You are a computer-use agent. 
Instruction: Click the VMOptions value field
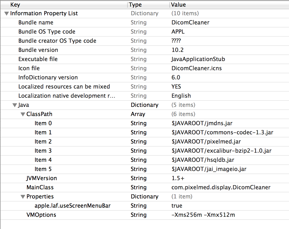pos(203,215)
